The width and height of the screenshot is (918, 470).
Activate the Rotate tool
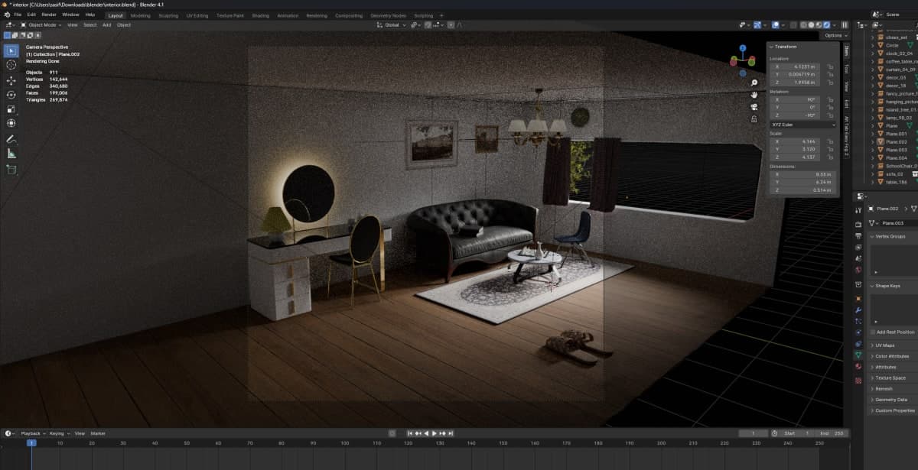point(11,95)
